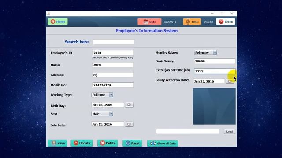
Task: Click the Date button in header
Action: click(x=149, y=22)
